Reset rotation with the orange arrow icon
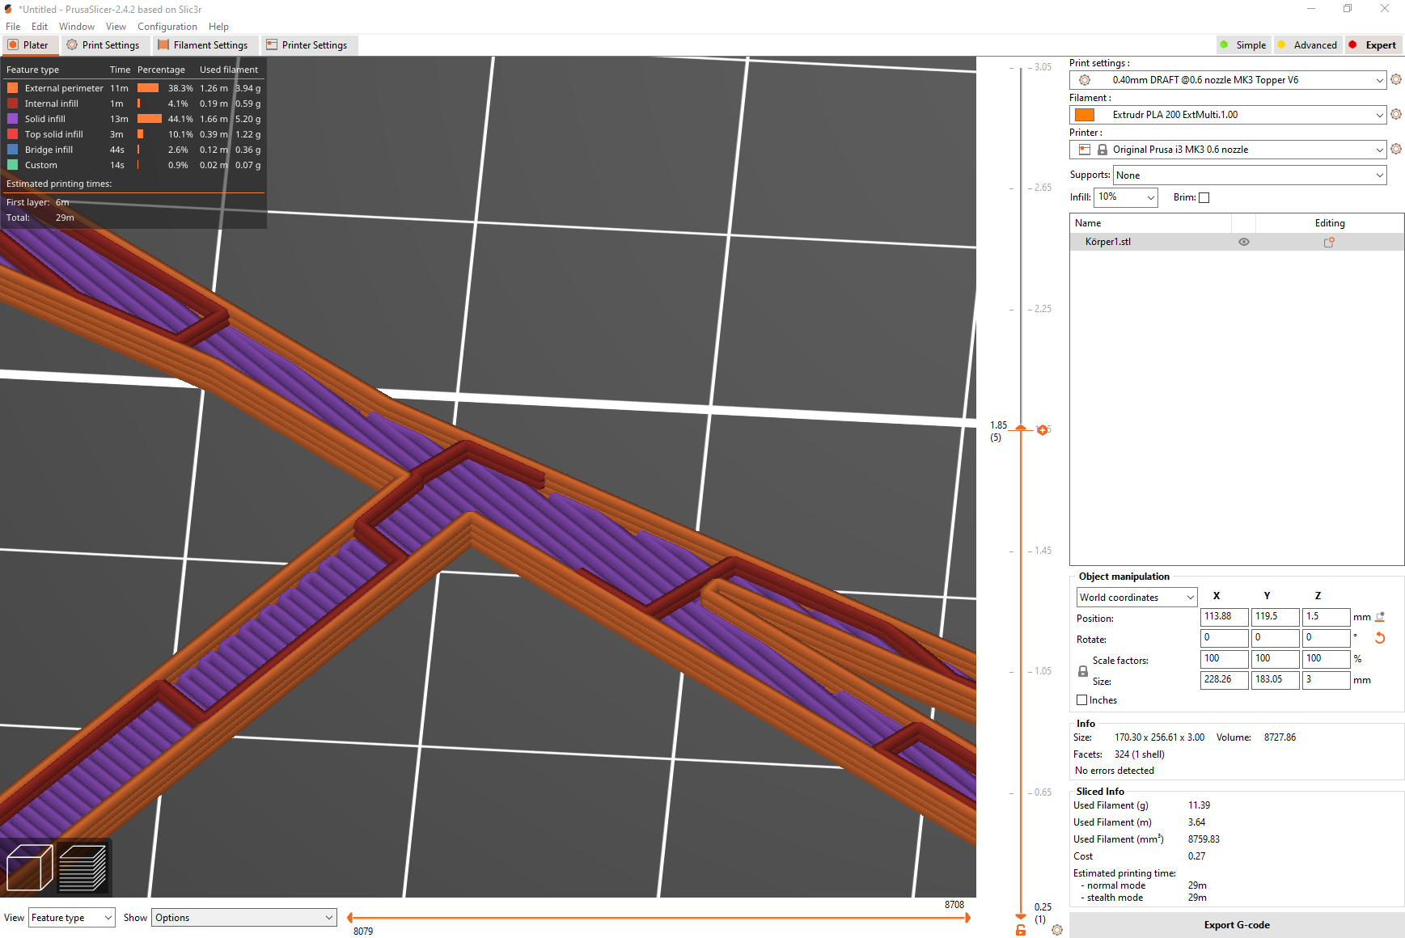This screenshot has width=1405, height=938. point(1380,638)
